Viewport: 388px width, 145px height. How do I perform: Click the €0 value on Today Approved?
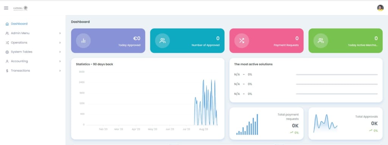tap(137, 38)
